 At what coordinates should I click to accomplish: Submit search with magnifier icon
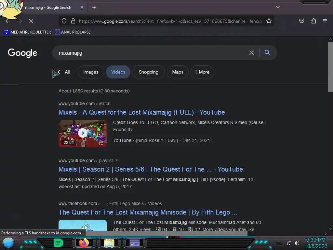click(267, 52)
